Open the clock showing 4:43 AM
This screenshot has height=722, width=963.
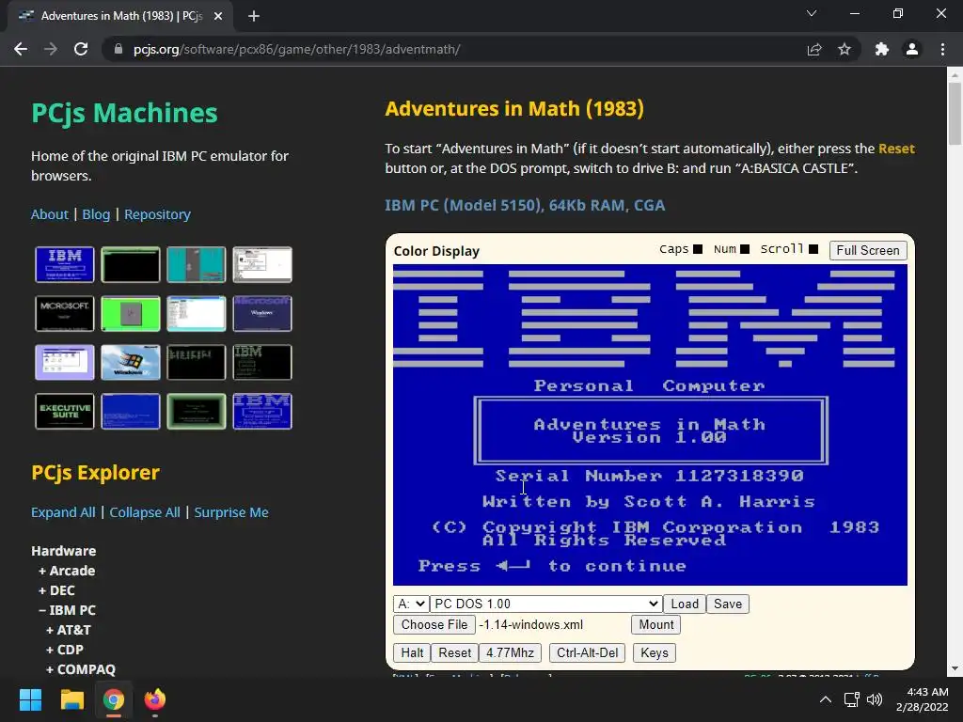(922, 699)
